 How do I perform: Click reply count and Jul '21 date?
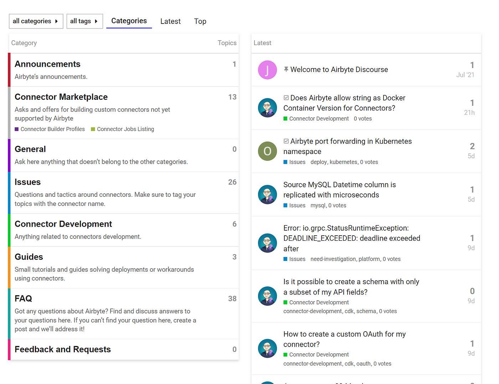click(465, 70)
